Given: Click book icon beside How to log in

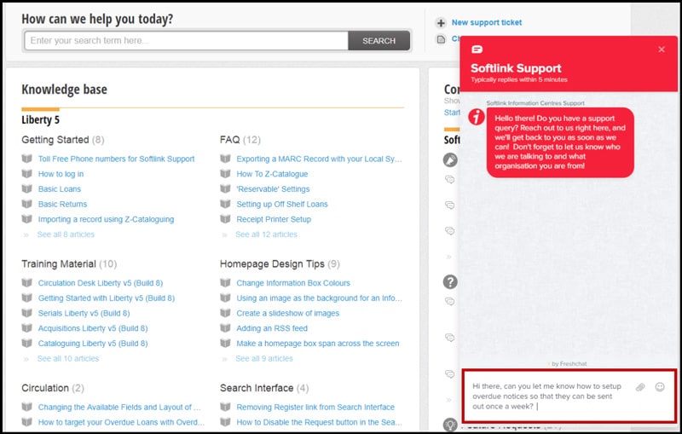Looking at the screenshot, I should (27, 174).
